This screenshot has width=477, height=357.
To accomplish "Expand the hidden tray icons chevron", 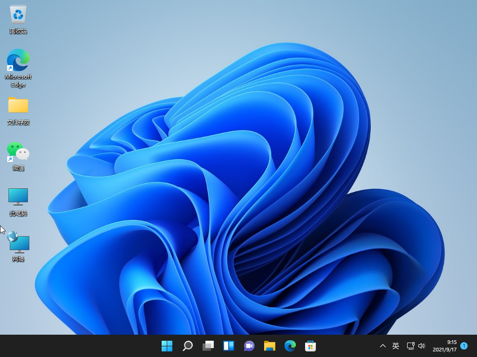I will click(382, 346).
